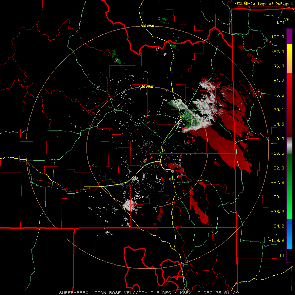Click the 107.8 value on velocity scale

click(x=278, y=37)
